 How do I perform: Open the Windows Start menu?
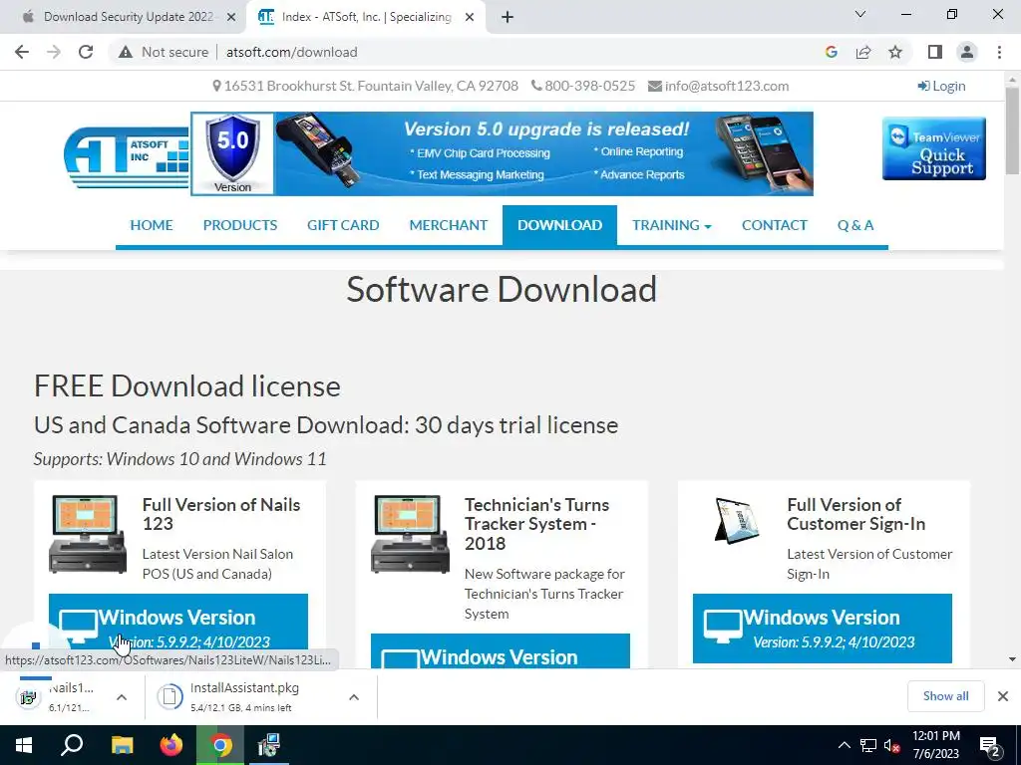click(x=24, y=745)
